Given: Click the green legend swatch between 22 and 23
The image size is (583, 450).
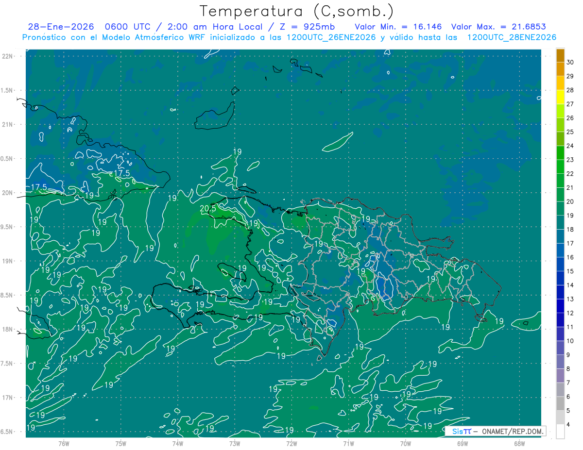Looking at the screenshot, I should pyautogui.click(x=560, y=167).
